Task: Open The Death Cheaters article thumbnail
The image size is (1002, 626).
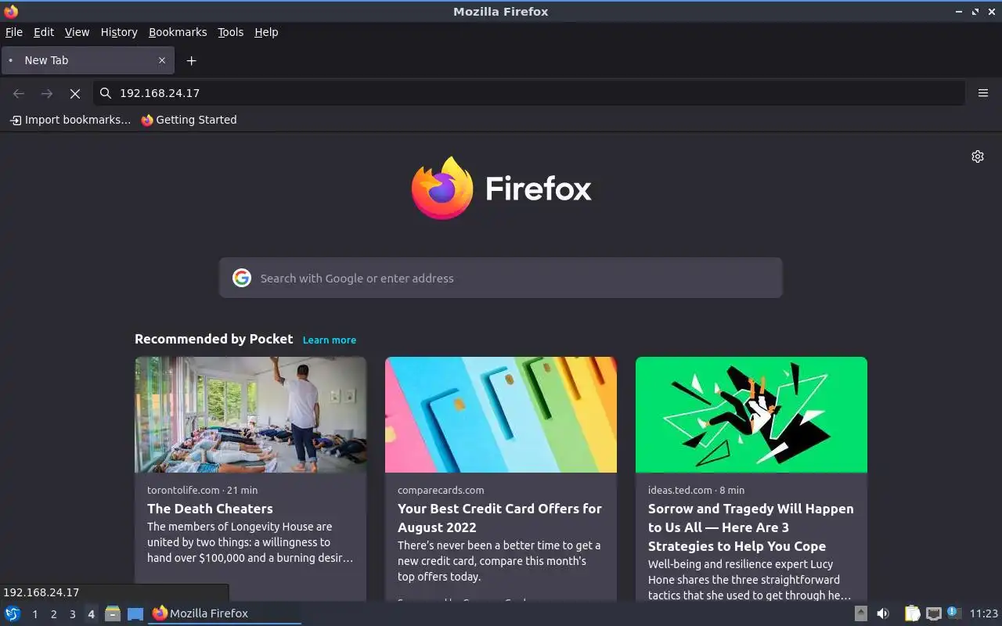Action: [x=250, y=415]
